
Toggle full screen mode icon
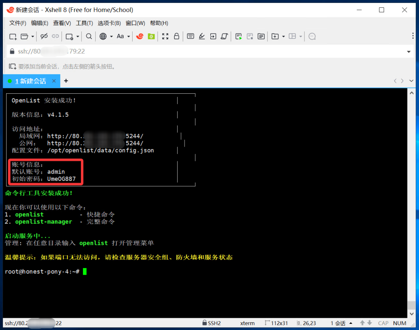click(166, 36)
